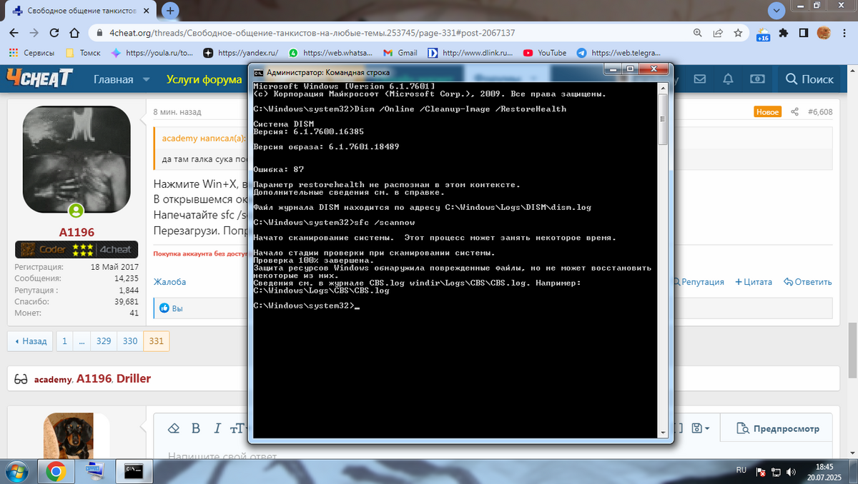Open the Услуги форума menu
858x484 pixels.
coord(204,79)
